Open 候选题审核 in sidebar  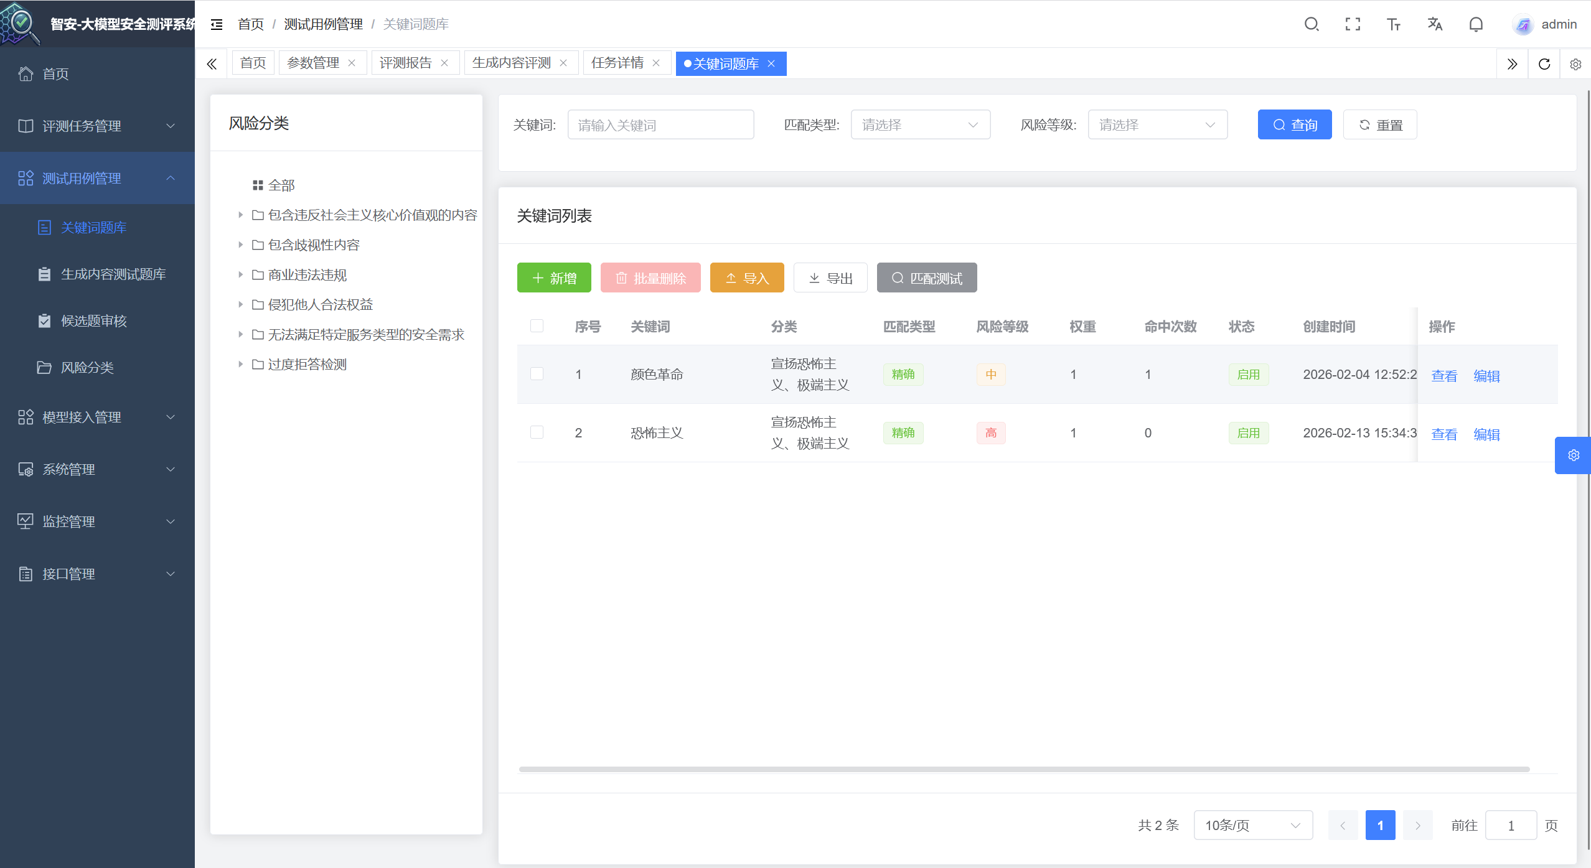tap(97, 320)
